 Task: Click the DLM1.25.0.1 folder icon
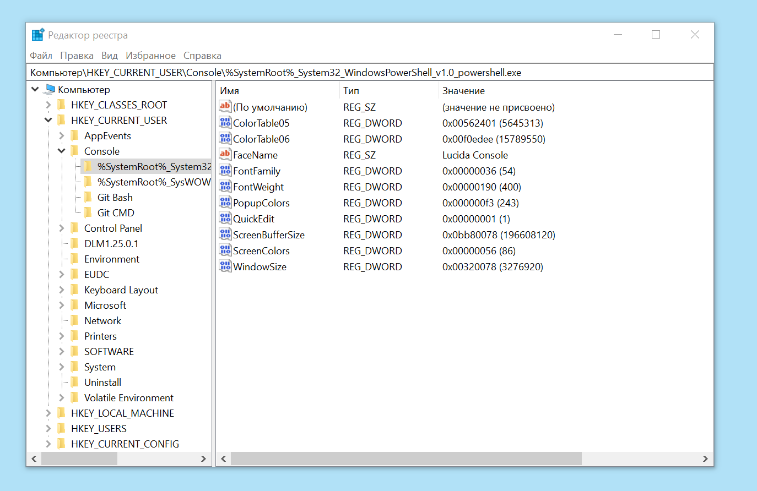pyautogui.click(x=75, y=243)
